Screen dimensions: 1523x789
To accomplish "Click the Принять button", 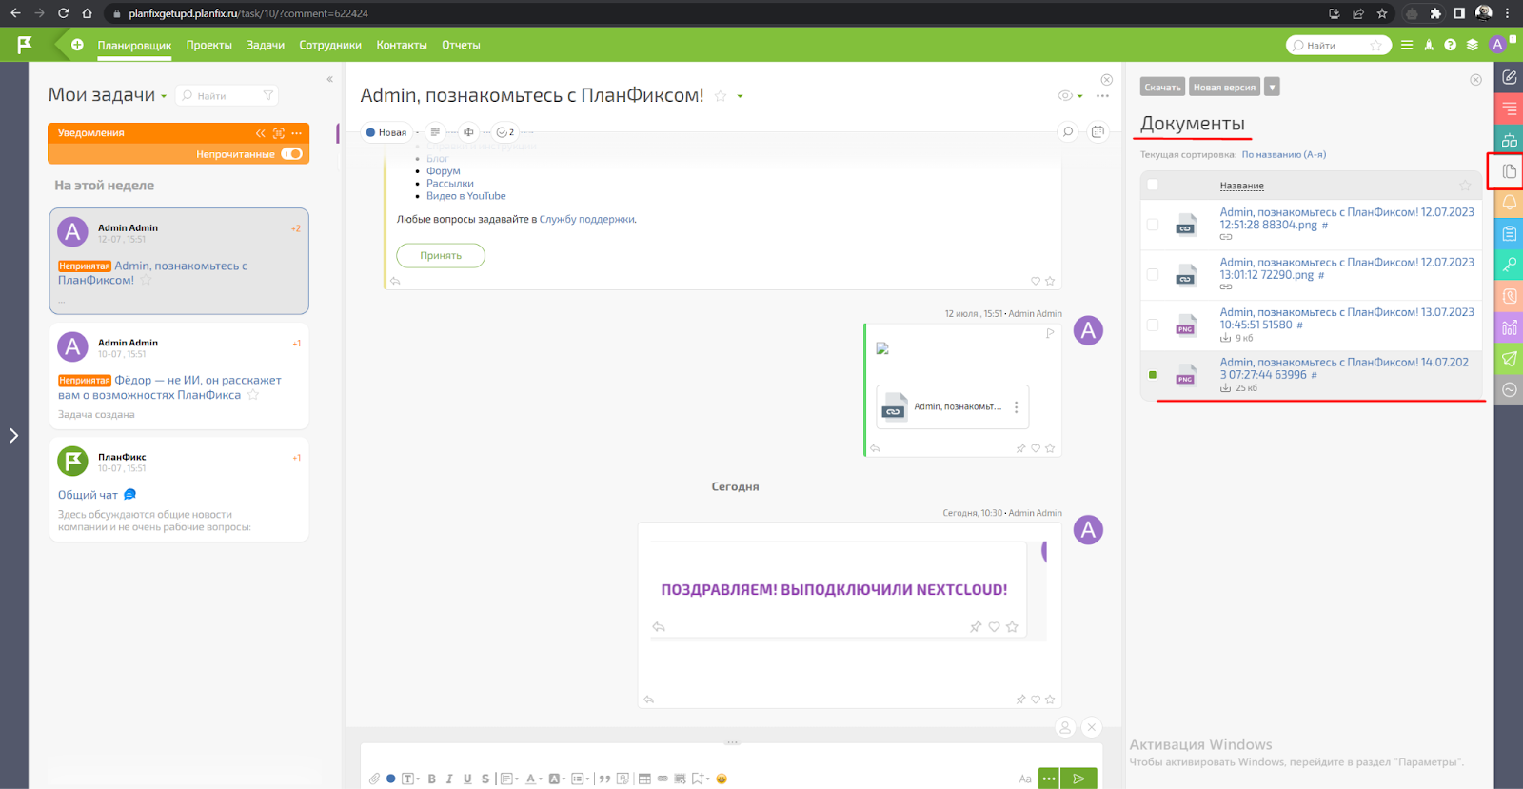I will click(x=441, y=255).
